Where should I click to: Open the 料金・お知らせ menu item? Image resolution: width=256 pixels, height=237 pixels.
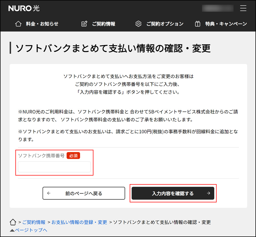pos(42,24)
